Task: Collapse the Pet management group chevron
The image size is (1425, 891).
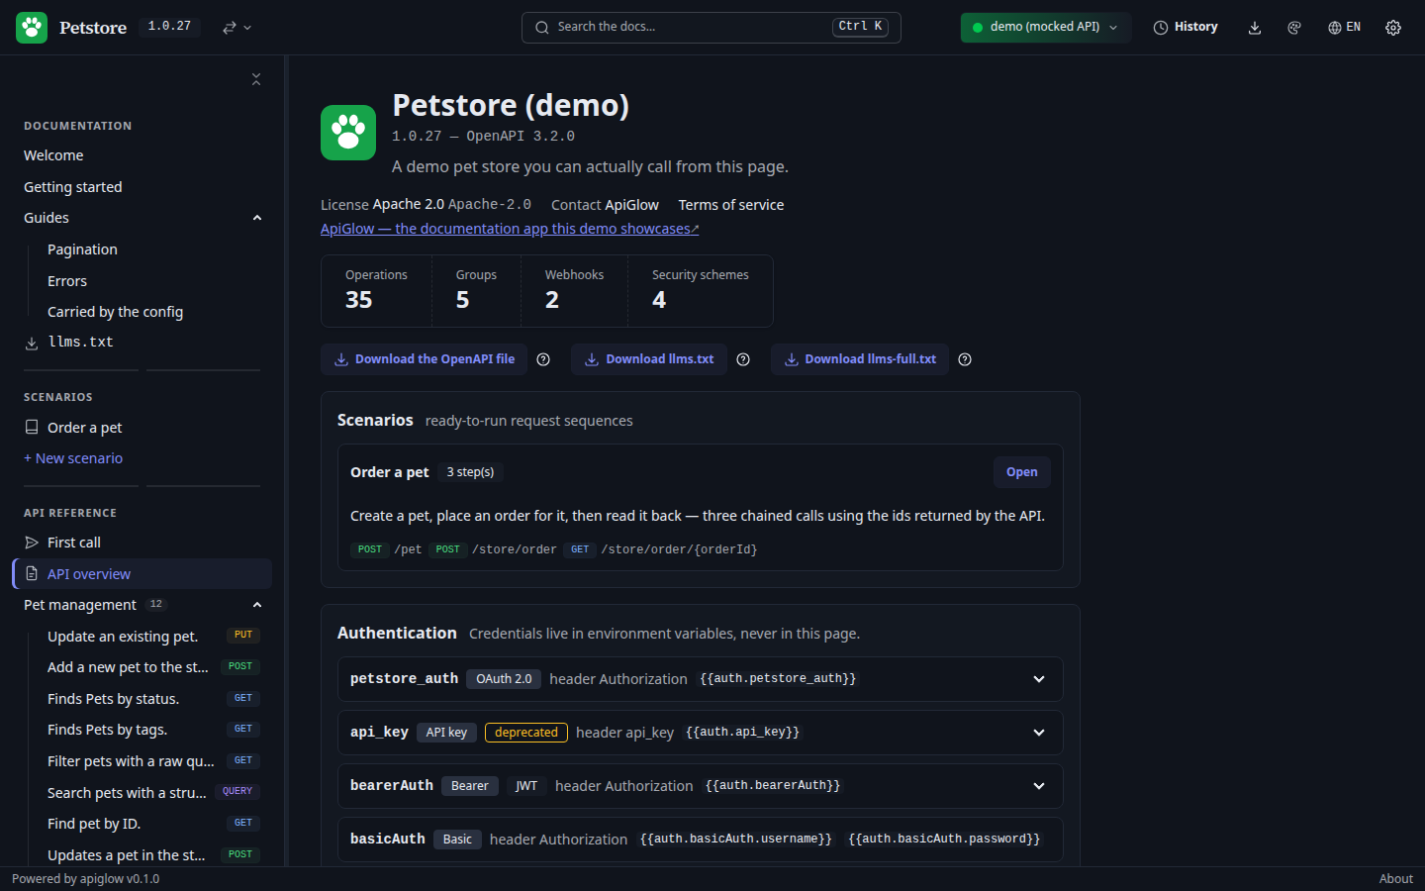Action: pos(257,605)
